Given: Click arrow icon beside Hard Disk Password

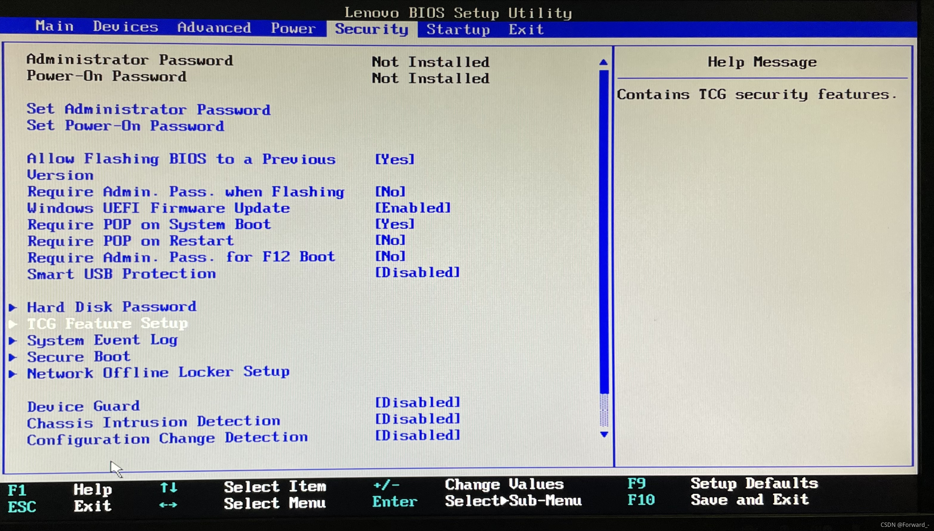Looking at the screenshot, I should pos(13,307).
